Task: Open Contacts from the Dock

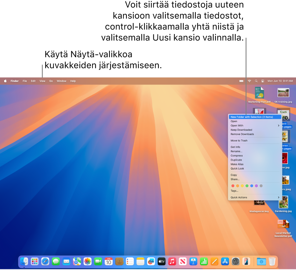Action: tap(119, 261)
